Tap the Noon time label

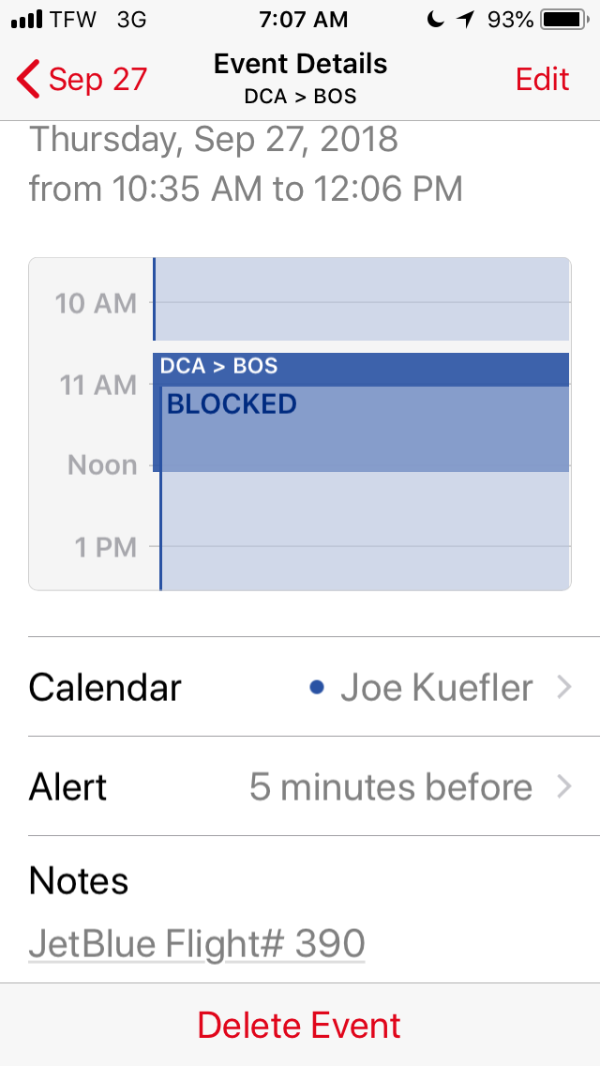[x=102, y=465]
